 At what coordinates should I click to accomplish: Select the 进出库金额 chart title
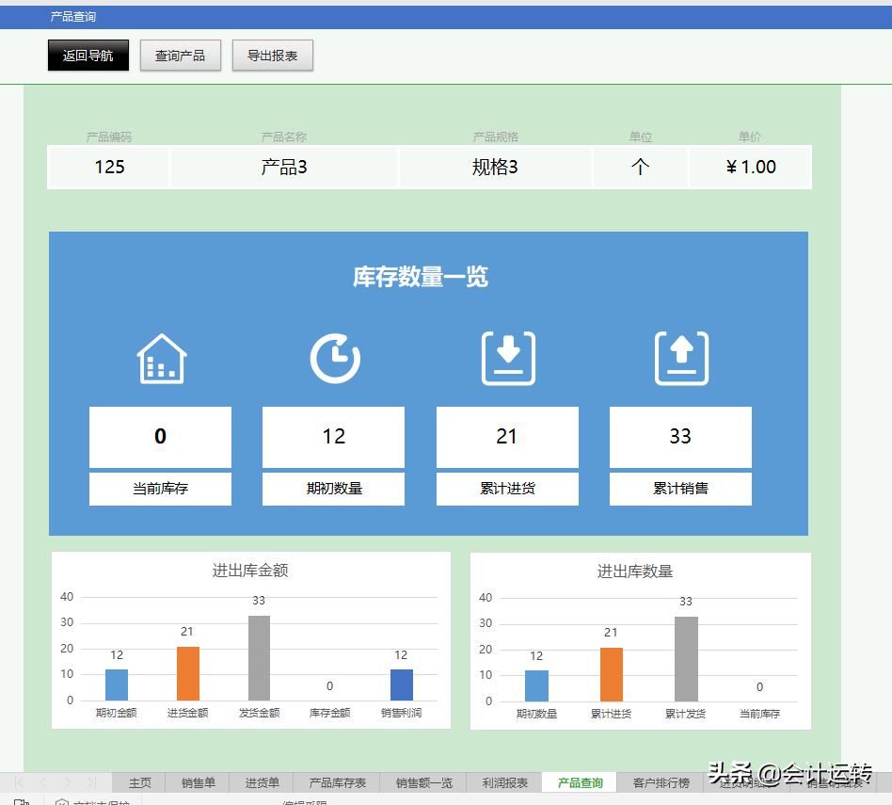250,571
